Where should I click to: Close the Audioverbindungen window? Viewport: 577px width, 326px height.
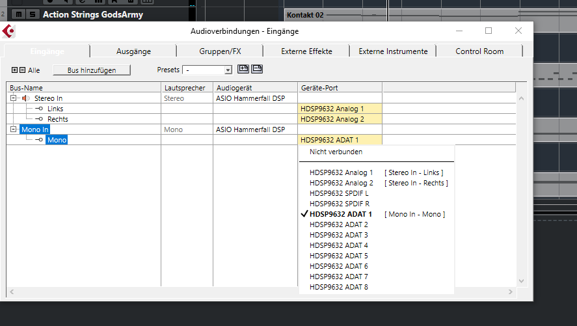point(518,31)
